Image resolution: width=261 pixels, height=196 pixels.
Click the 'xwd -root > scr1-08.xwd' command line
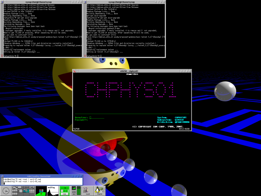[29, 182]
